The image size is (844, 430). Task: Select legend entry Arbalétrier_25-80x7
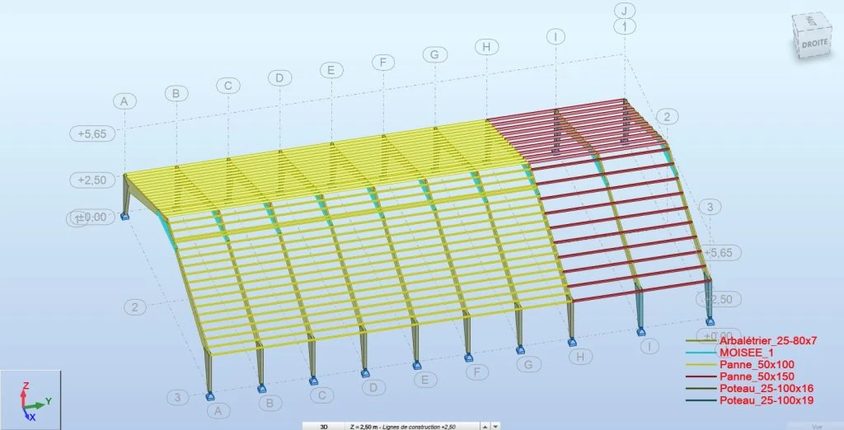click(x=768, y=341)
